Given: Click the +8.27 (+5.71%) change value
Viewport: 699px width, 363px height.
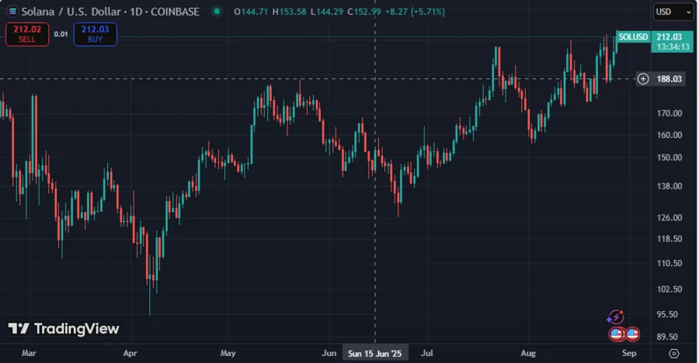Looking at the screenshot, I should click(415, 12).
